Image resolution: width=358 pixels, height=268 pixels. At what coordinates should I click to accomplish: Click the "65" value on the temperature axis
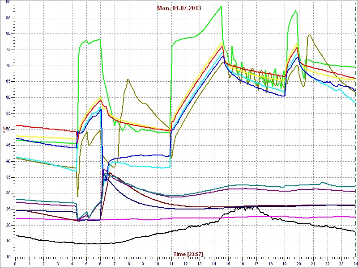pos(9,82)
